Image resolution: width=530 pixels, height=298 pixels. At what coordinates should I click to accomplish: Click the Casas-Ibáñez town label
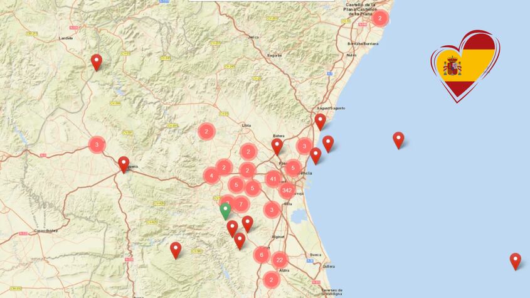46,231
